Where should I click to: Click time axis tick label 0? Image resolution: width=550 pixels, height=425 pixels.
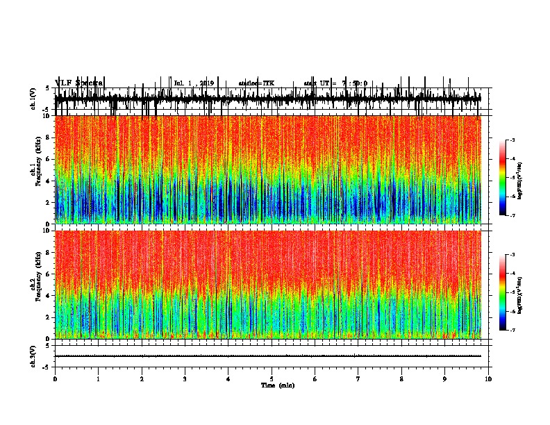point(55,379)
